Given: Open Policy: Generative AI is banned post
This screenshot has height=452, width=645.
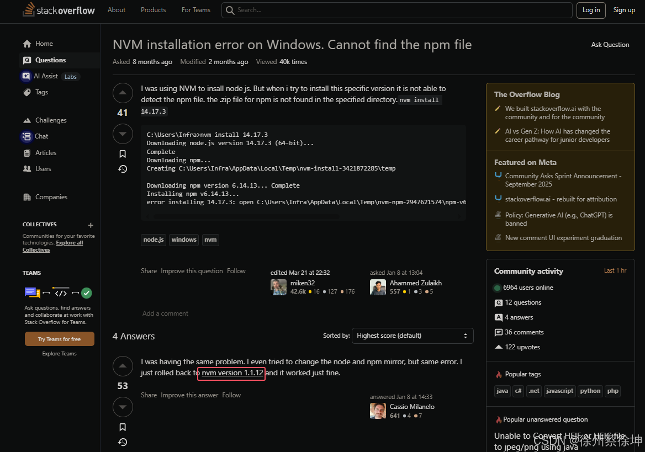Looking at the screenshot, I should coord(559,219).
